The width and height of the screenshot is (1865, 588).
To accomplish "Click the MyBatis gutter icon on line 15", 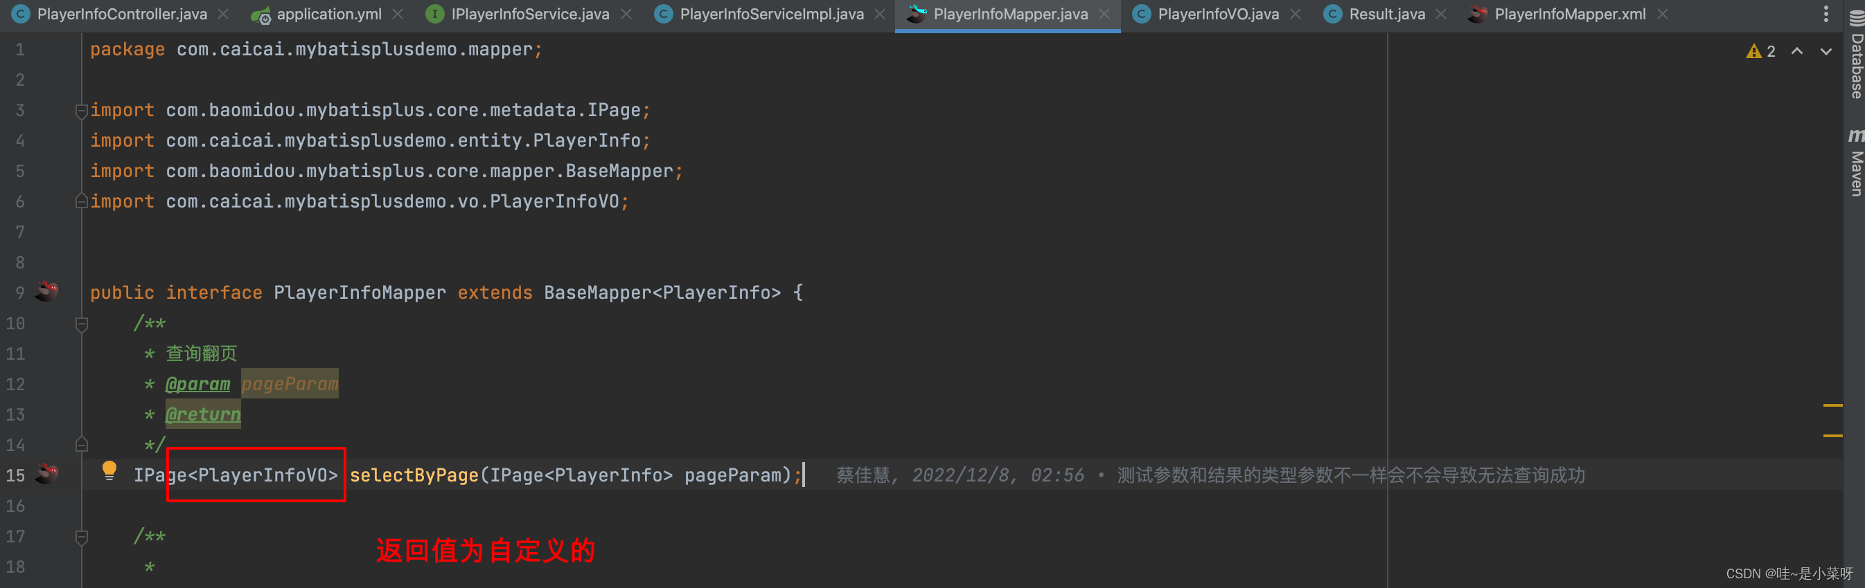I will click(x=48, y=474).
